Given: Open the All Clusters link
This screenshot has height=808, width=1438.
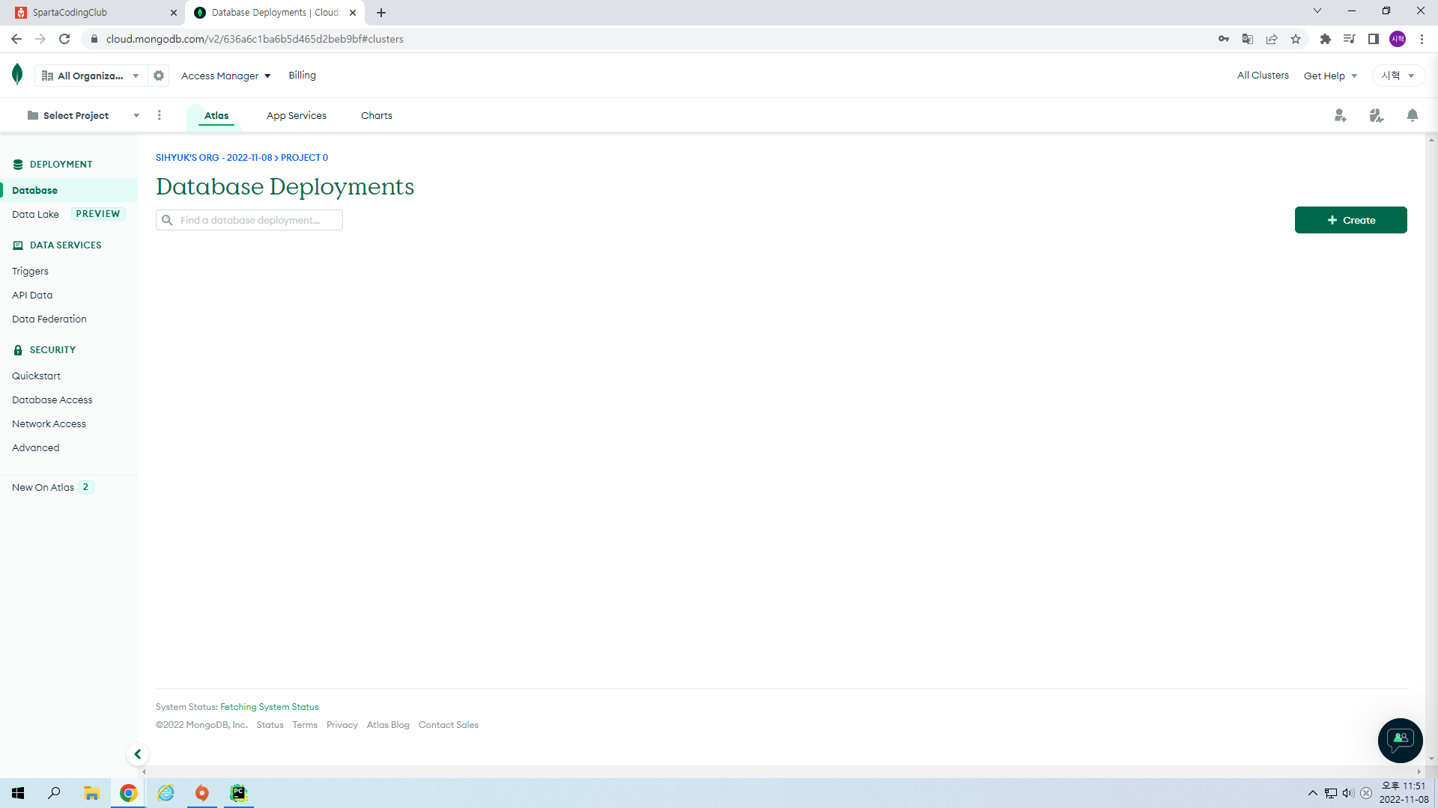Looking at the screenshot, I should pos(1263,75).
